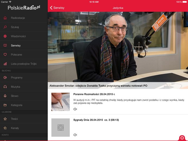Click the Lista przebojów chart icon
Screen dimensions: 188x141
(5, 64)
